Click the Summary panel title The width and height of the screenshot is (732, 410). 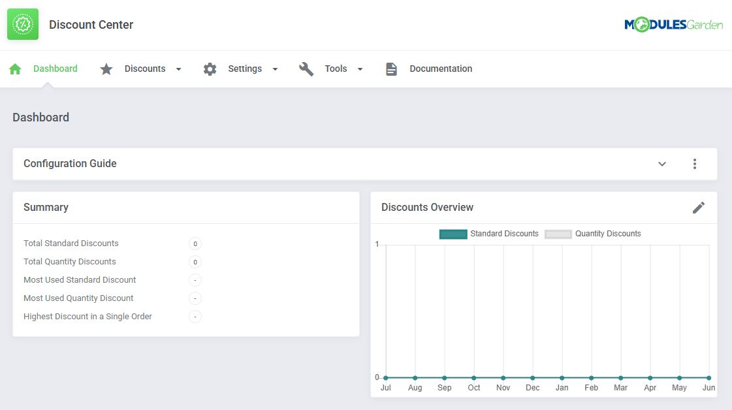coord(46,208)
